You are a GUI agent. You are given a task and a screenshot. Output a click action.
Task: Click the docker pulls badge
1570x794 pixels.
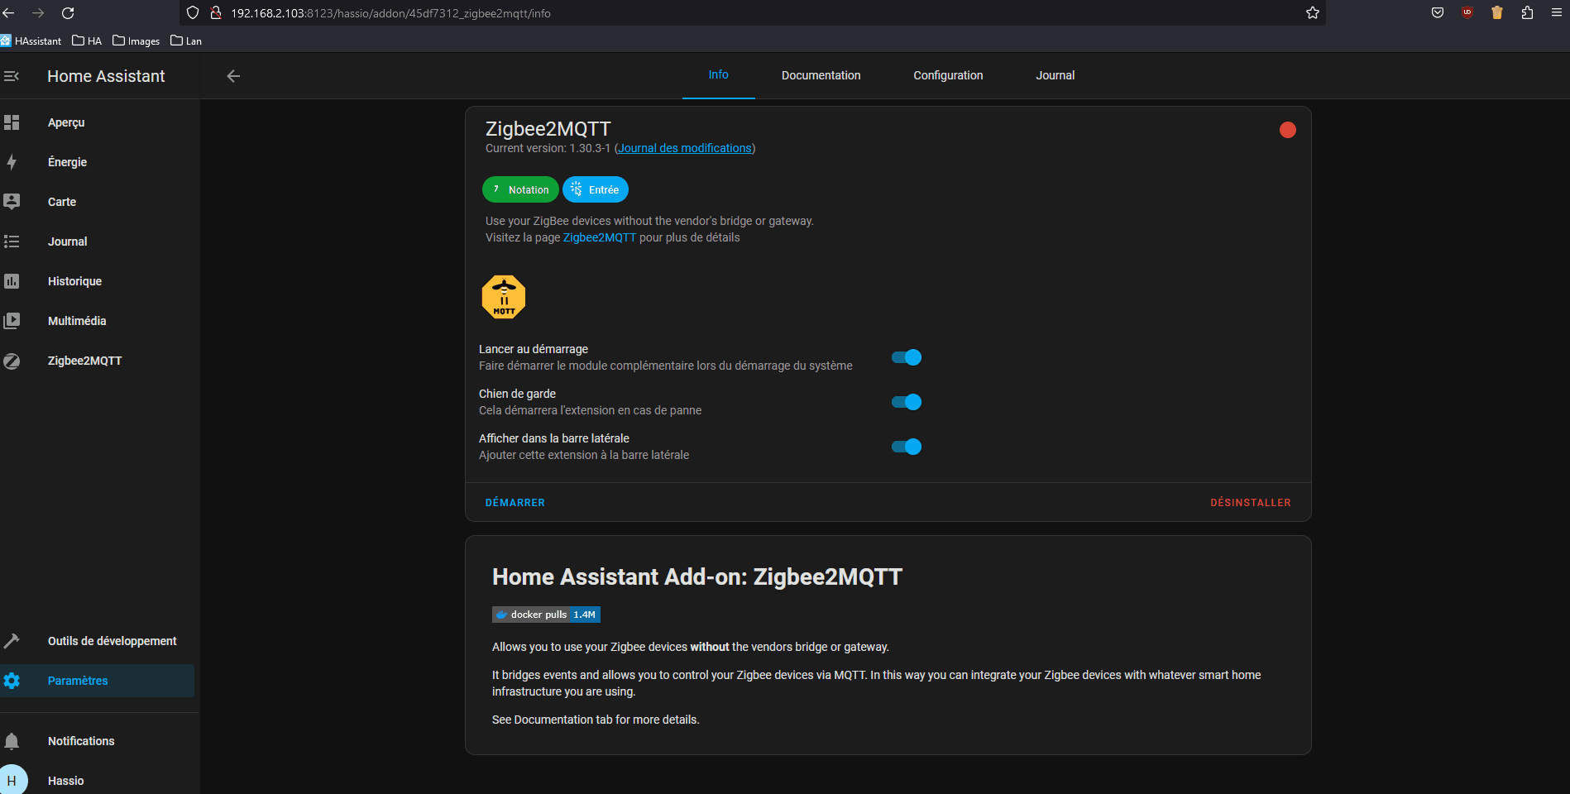click(x=546, y=615)
